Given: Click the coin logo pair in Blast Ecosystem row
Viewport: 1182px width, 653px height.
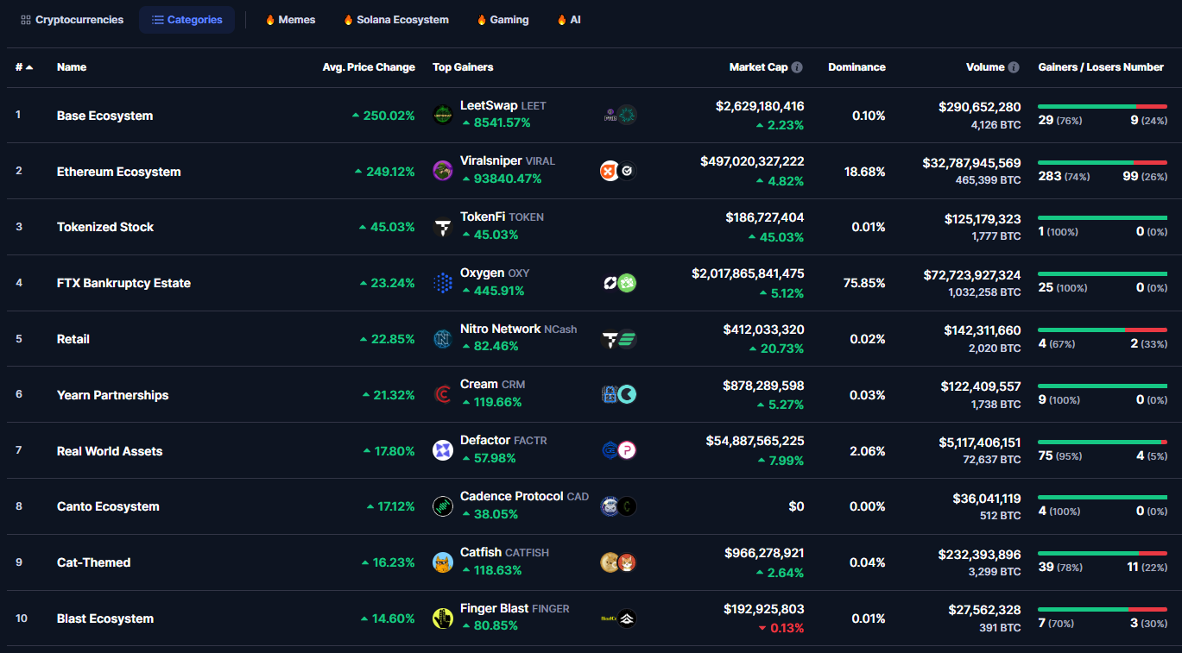Looking at the screenshot, I should coord(619,618).
